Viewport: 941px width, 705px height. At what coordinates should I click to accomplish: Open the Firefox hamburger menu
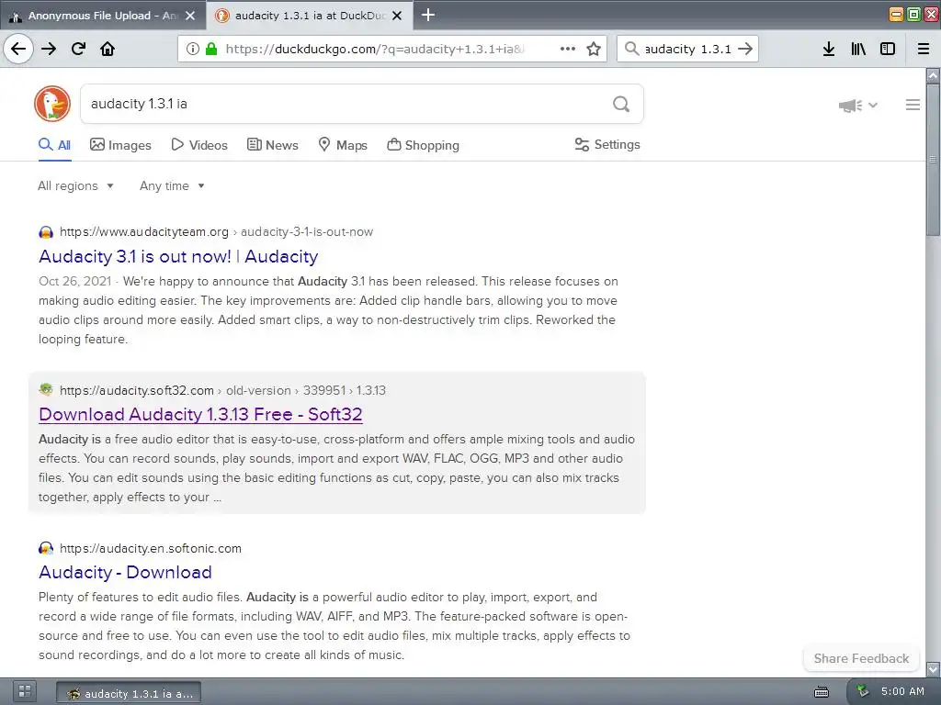coord(924,49)
